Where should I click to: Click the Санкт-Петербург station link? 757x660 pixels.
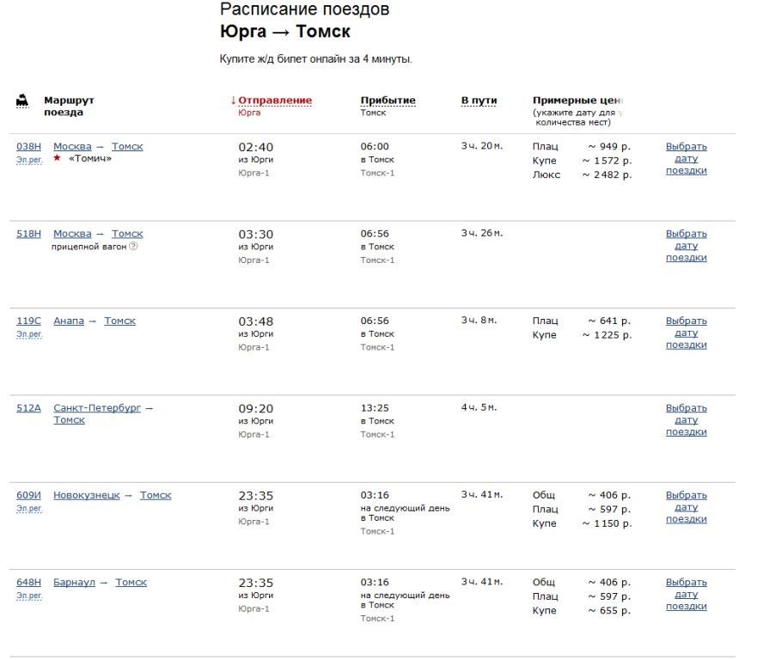(97, 408)
